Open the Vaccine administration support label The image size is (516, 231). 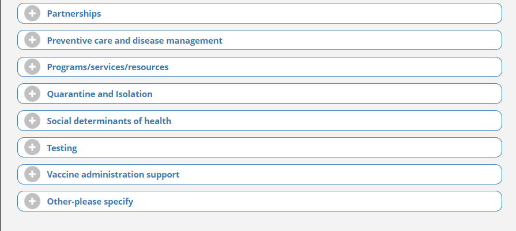click(x=113, y=175)
